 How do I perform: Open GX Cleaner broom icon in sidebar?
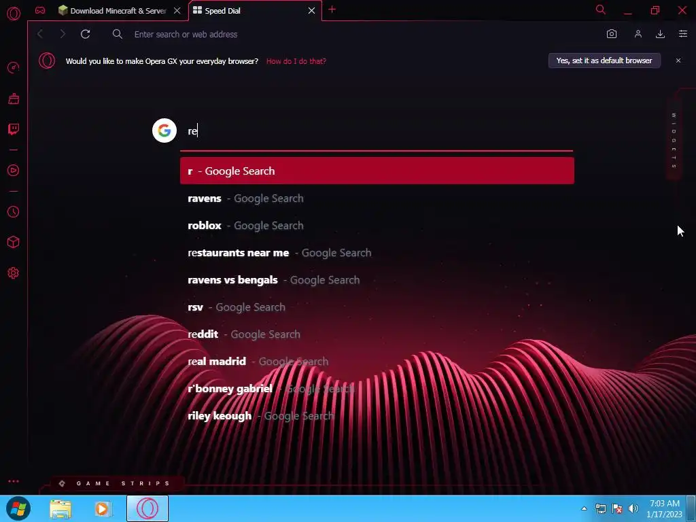point(14,99)
